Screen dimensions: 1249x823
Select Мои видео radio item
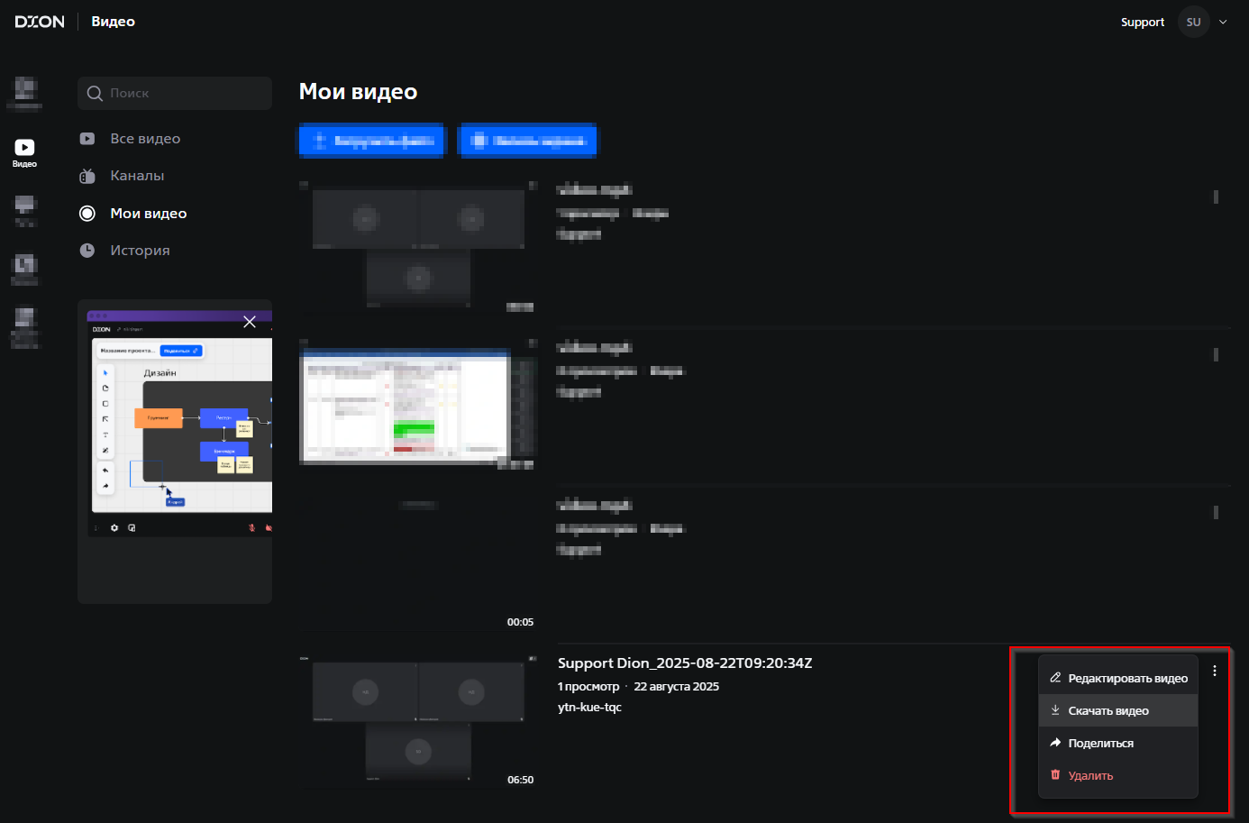click(87, 214)
